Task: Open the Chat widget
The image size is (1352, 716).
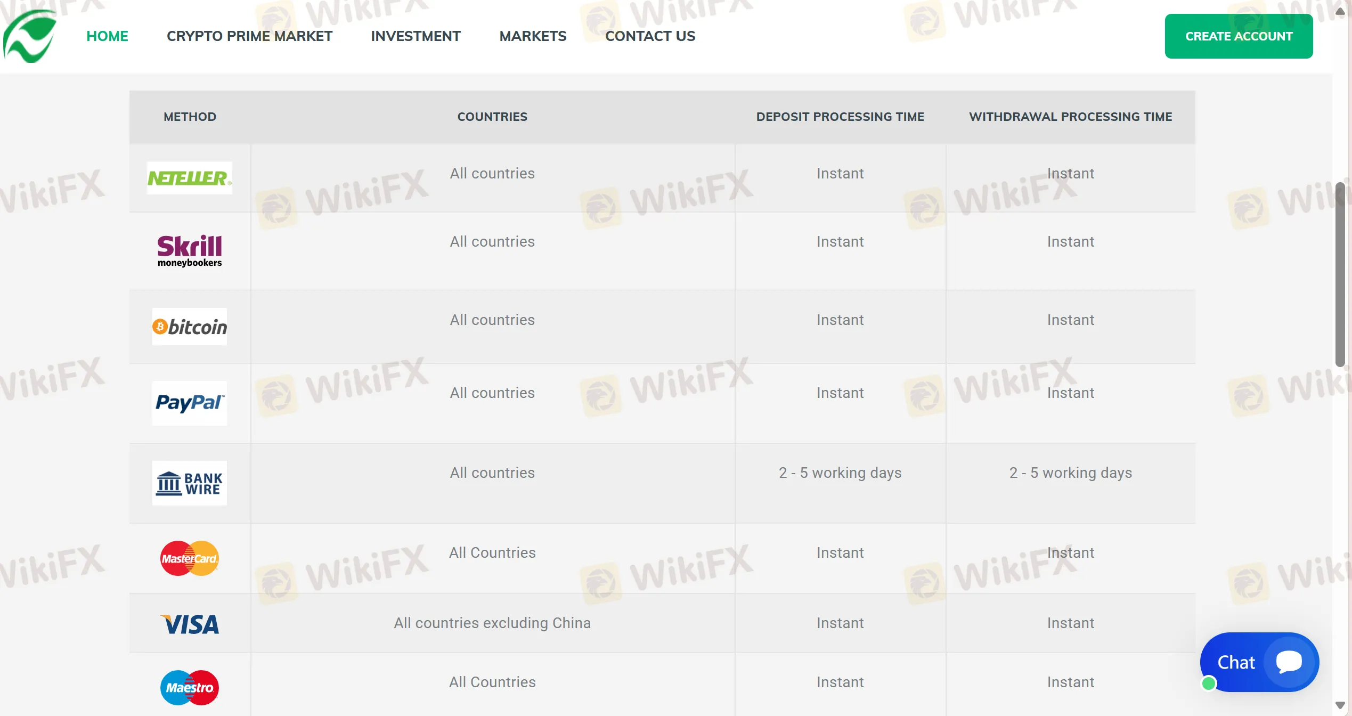Action: (x=1259, y=662)
